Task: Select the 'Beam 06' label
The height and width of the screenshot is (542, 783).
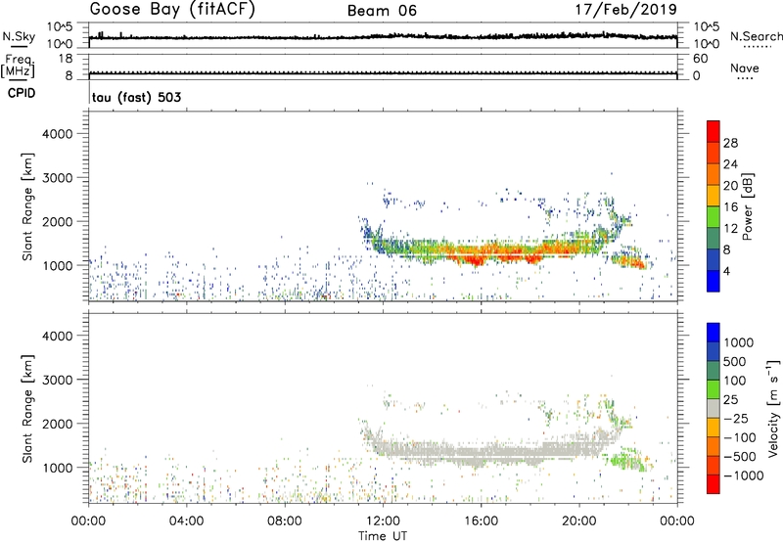Action: click(382, 11)
